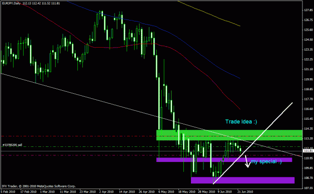Click the 124.50 price axis label

click(x=308, y=40)
